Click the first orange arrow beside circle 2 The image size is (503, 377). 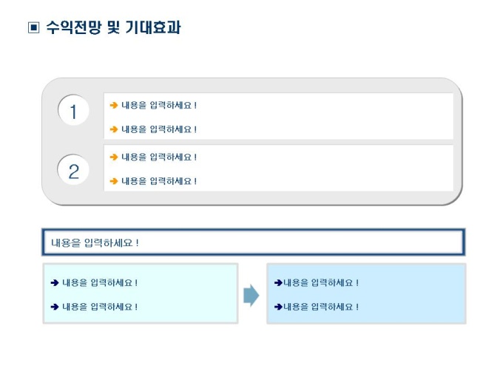click(x=114, y=157)
